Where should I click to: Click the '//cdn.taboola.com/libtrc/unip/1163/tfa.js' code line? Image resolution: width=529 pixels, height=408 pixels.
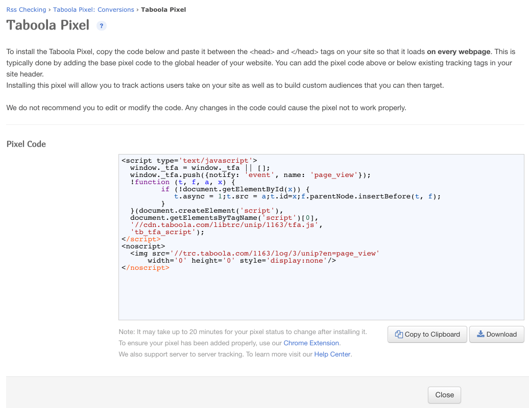(226, 225)
